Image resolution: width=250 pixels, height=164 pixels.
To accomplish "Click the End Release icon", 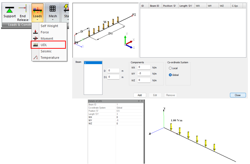I will pos(23,9).
